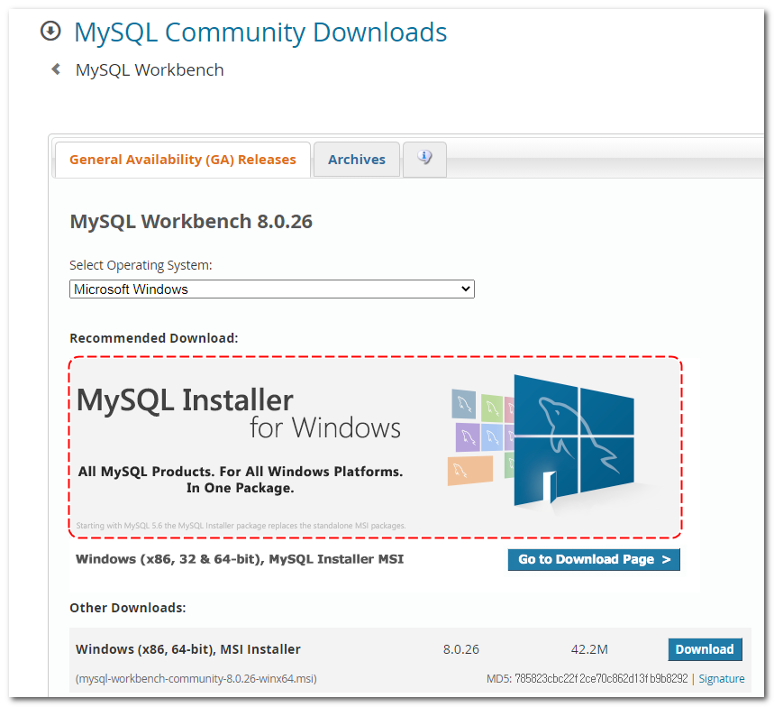Click the 42.2M file size cell
This screenshot has width=774, height=707.
589,649
